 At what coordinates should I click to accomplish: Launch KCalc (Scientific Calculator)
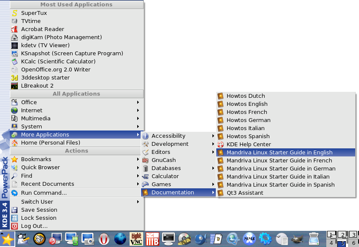(77, 61)
